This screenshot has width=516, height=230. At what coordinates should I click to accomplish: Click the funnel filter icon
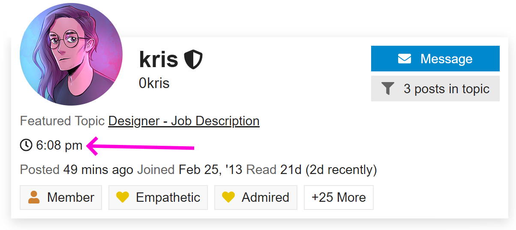(x=387, y=89)
